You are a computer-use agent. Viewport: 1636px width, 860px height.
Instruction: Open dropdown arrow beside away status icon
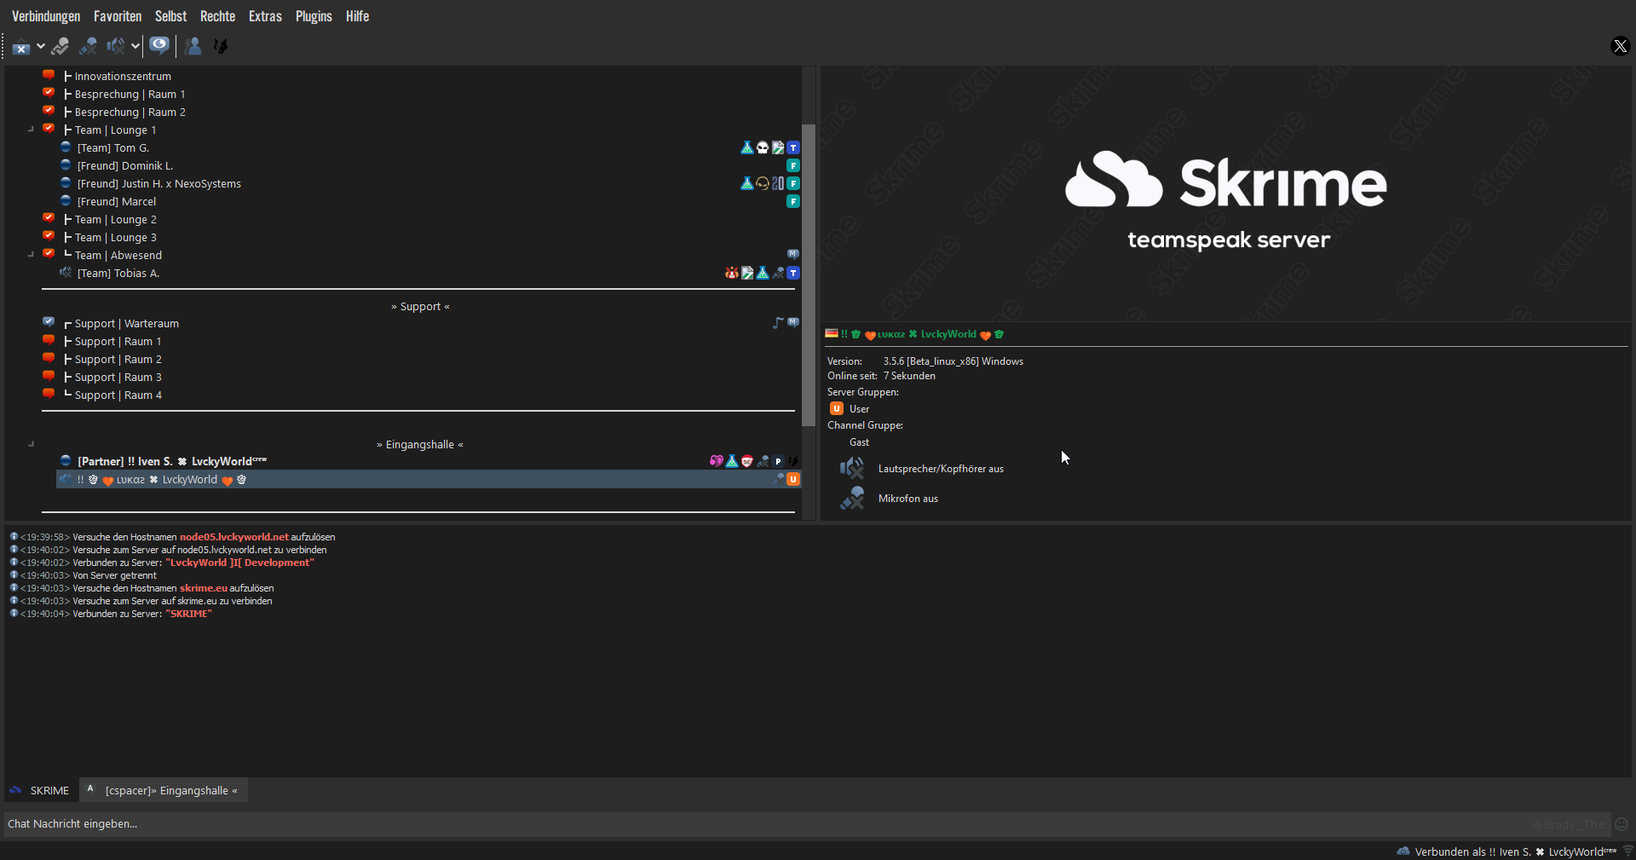click(40, 47)
